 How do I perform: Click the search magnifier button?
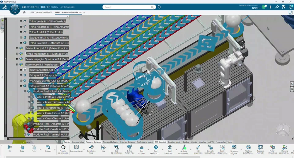click(x=153, y=7)
